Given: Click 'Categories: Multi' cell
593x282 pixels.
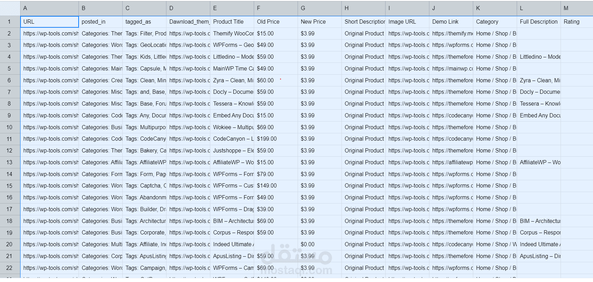Looking at the screenshot, I should point(101,244).
